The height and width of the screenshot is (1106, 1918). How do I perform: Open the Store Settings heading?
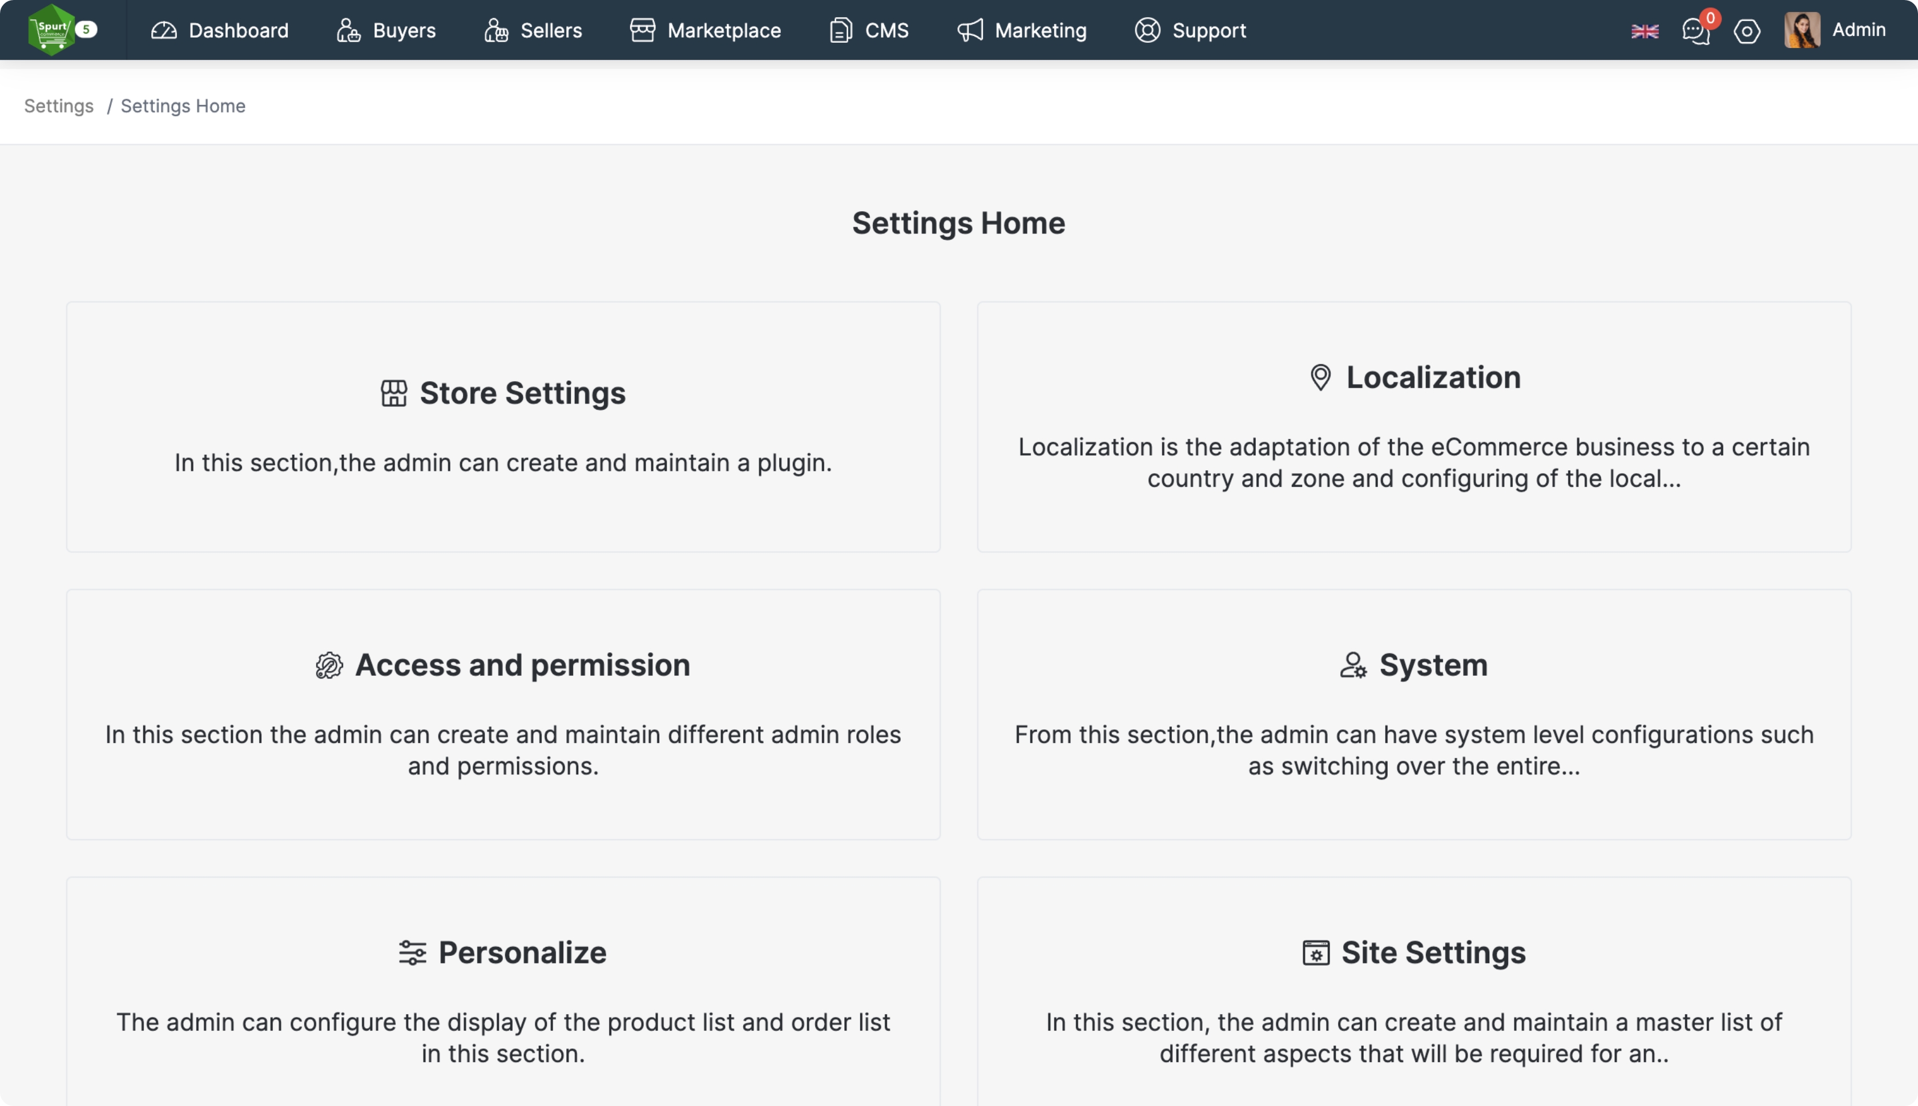point(523,393)
